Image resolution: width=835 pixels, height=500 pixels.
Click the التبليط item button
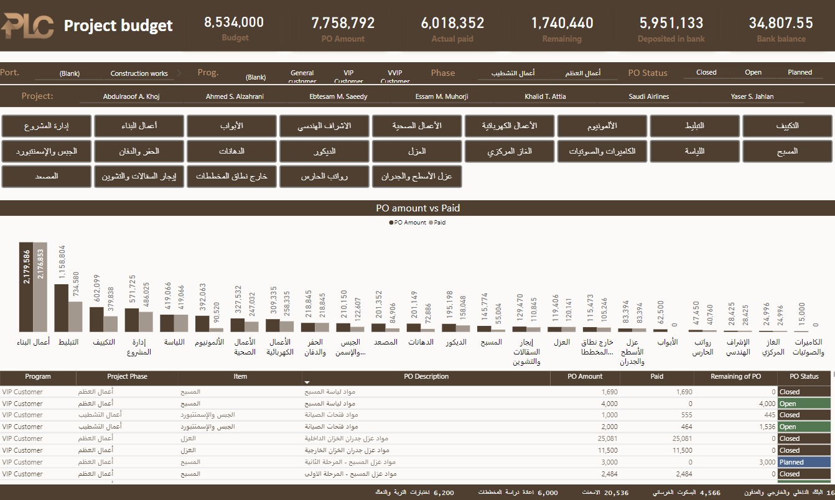[x=695, y=126]
